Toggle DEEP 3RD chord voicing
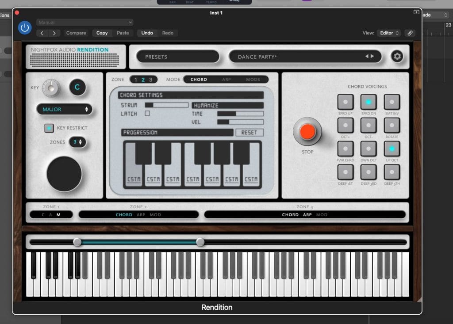This screenshot has width=453, height=324. (369, 172)
